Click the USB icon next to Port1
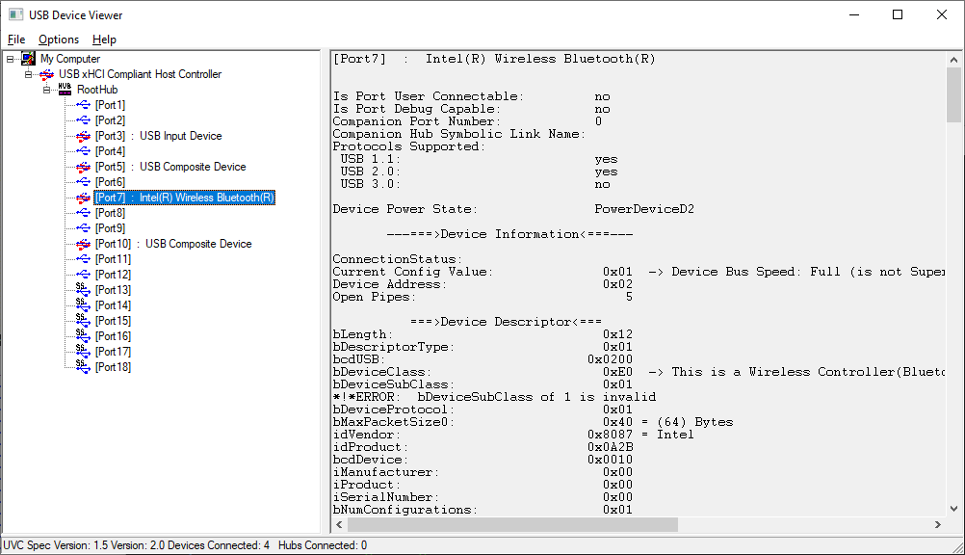965x555 pixels. pyautogui.click(x=84, y=105)
